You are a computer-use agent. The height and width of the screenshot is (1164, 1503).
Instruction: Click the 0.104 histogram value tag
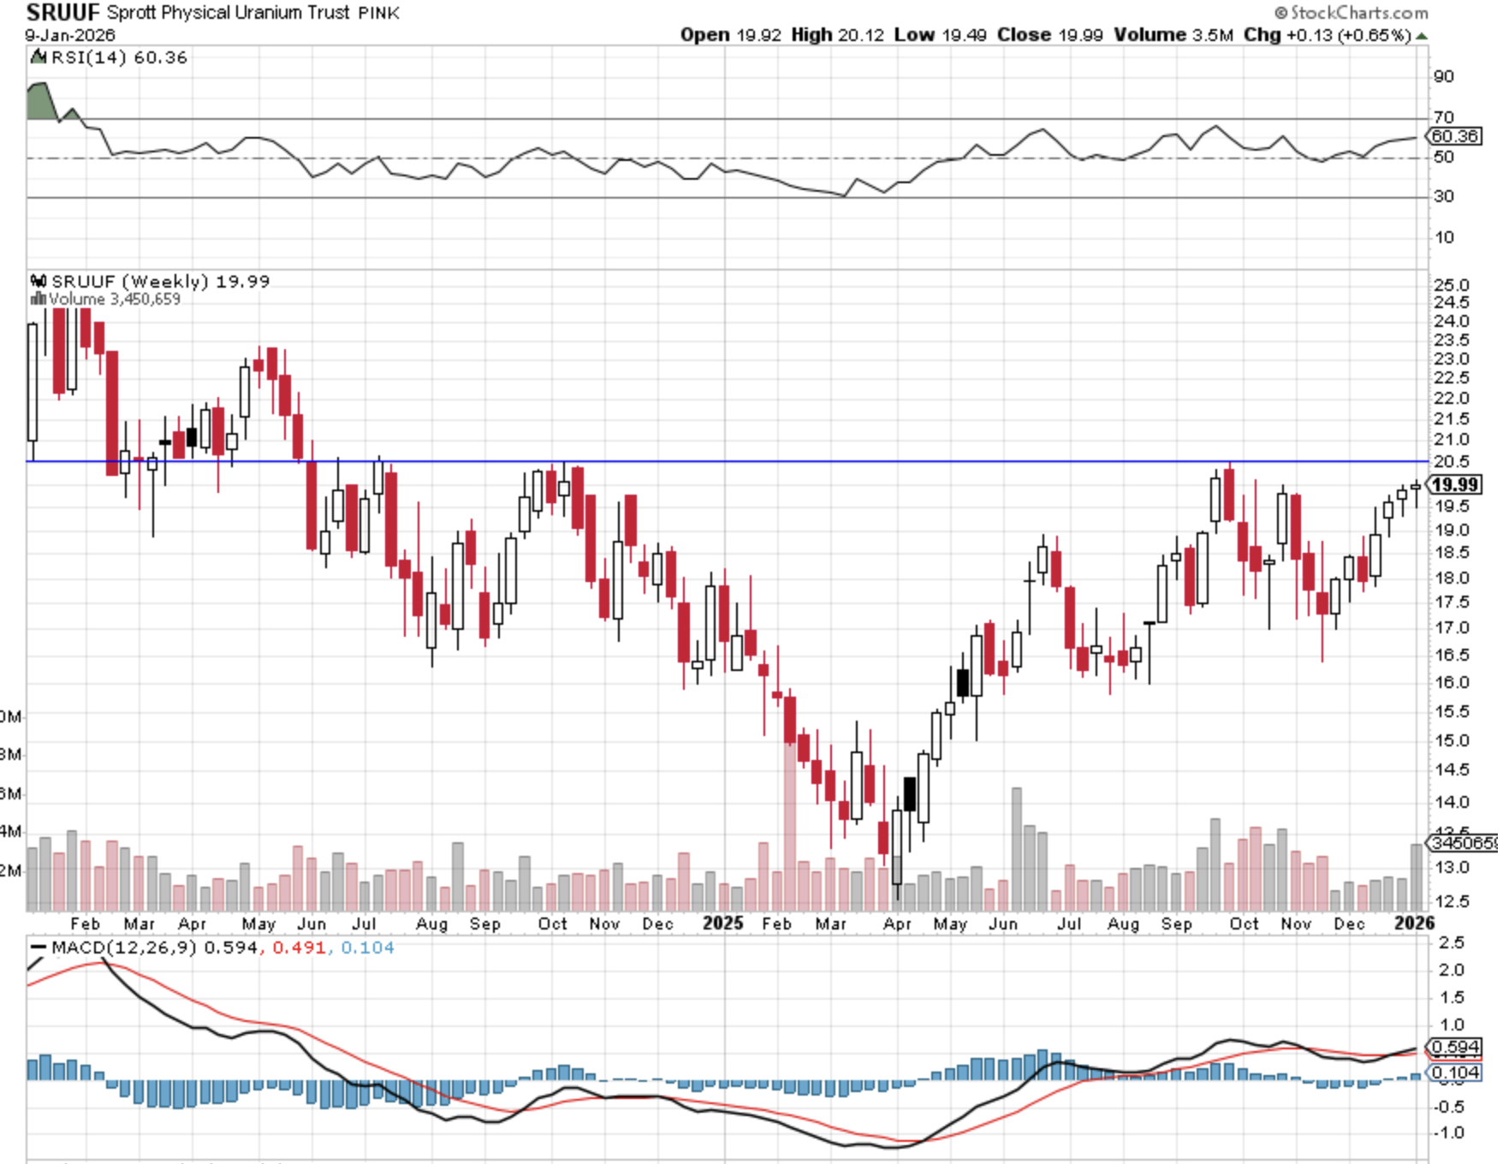pyautogui.click(x=1455, y=1073)
